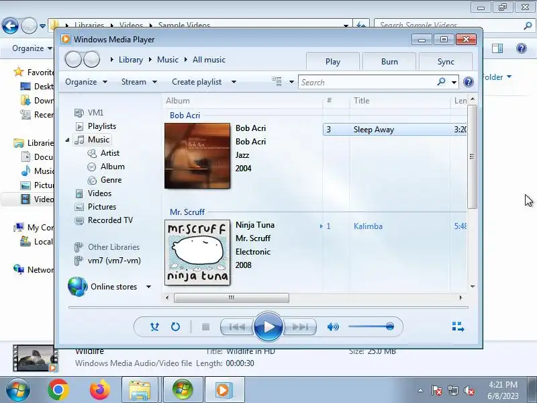Viewport: 537px width, 403px height.
Task: Focus the Media Player search box
Action: click(367, 82)
